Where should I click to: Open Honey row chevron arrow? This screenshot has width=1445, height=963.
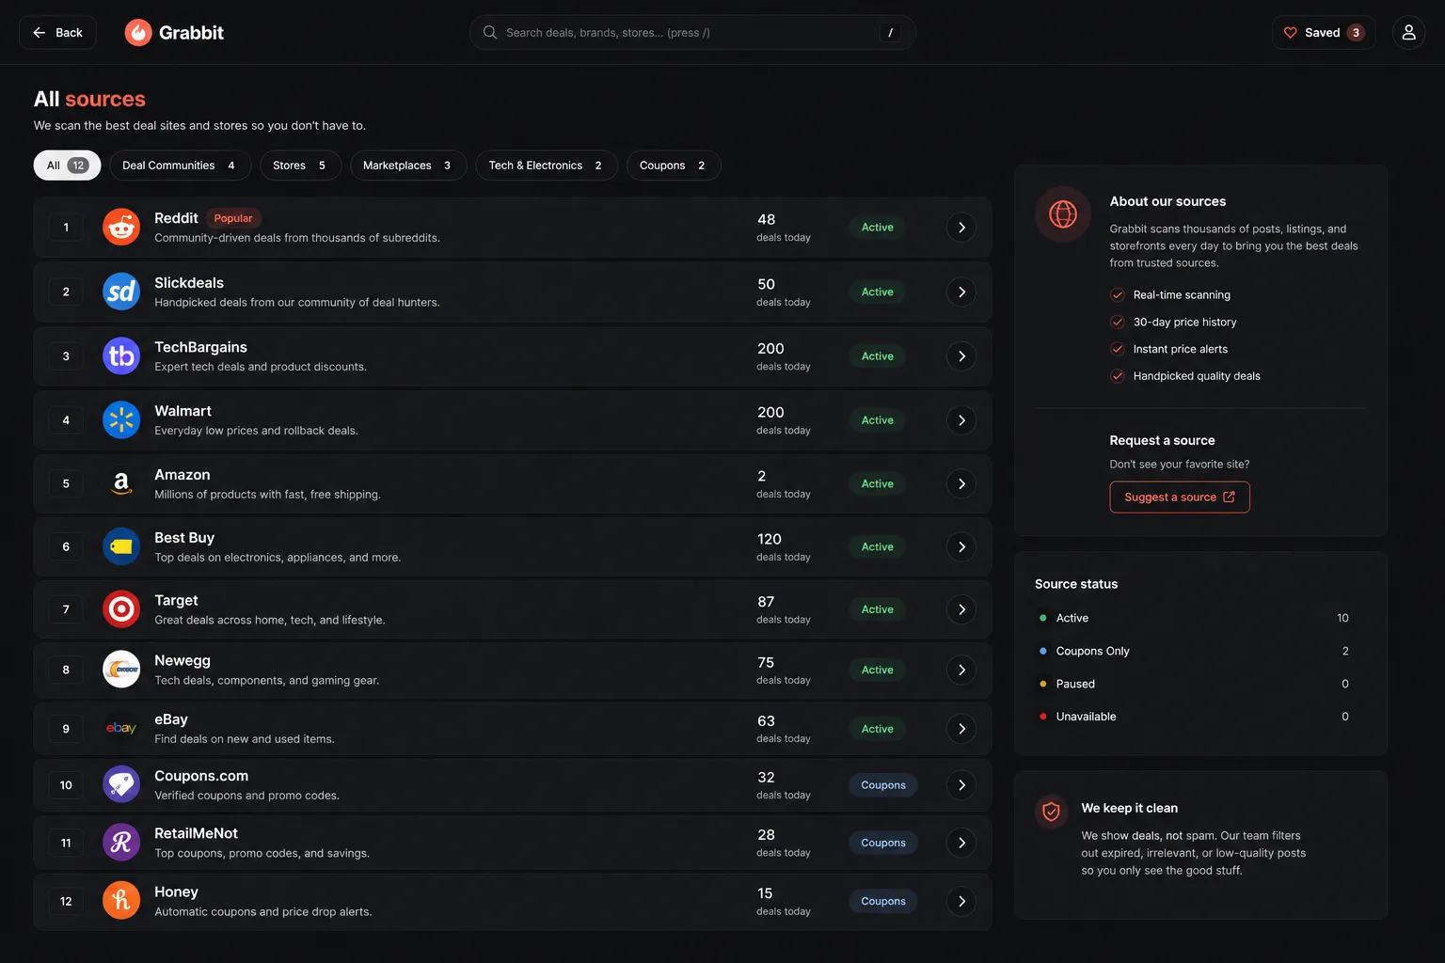(x=961, y=901)
